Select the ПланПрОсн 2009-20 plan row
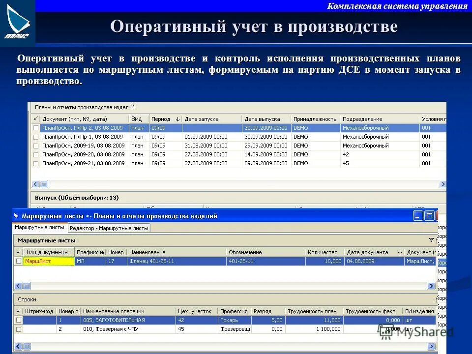The image size is (472, 354). 88,154
